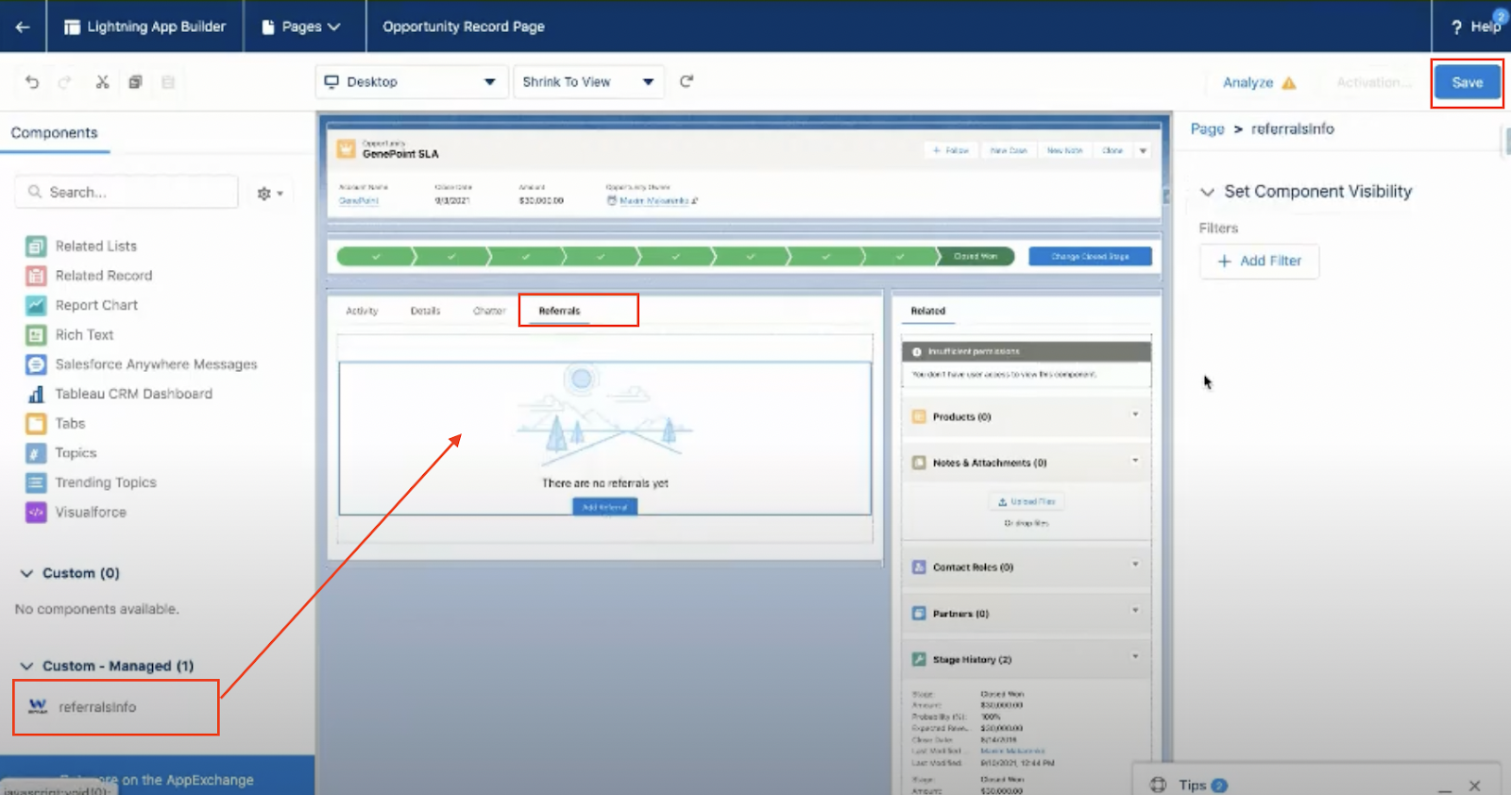Collapse the Set Component Visibility section
This screenshot has height=795, width=1511.
(1207, 192)
